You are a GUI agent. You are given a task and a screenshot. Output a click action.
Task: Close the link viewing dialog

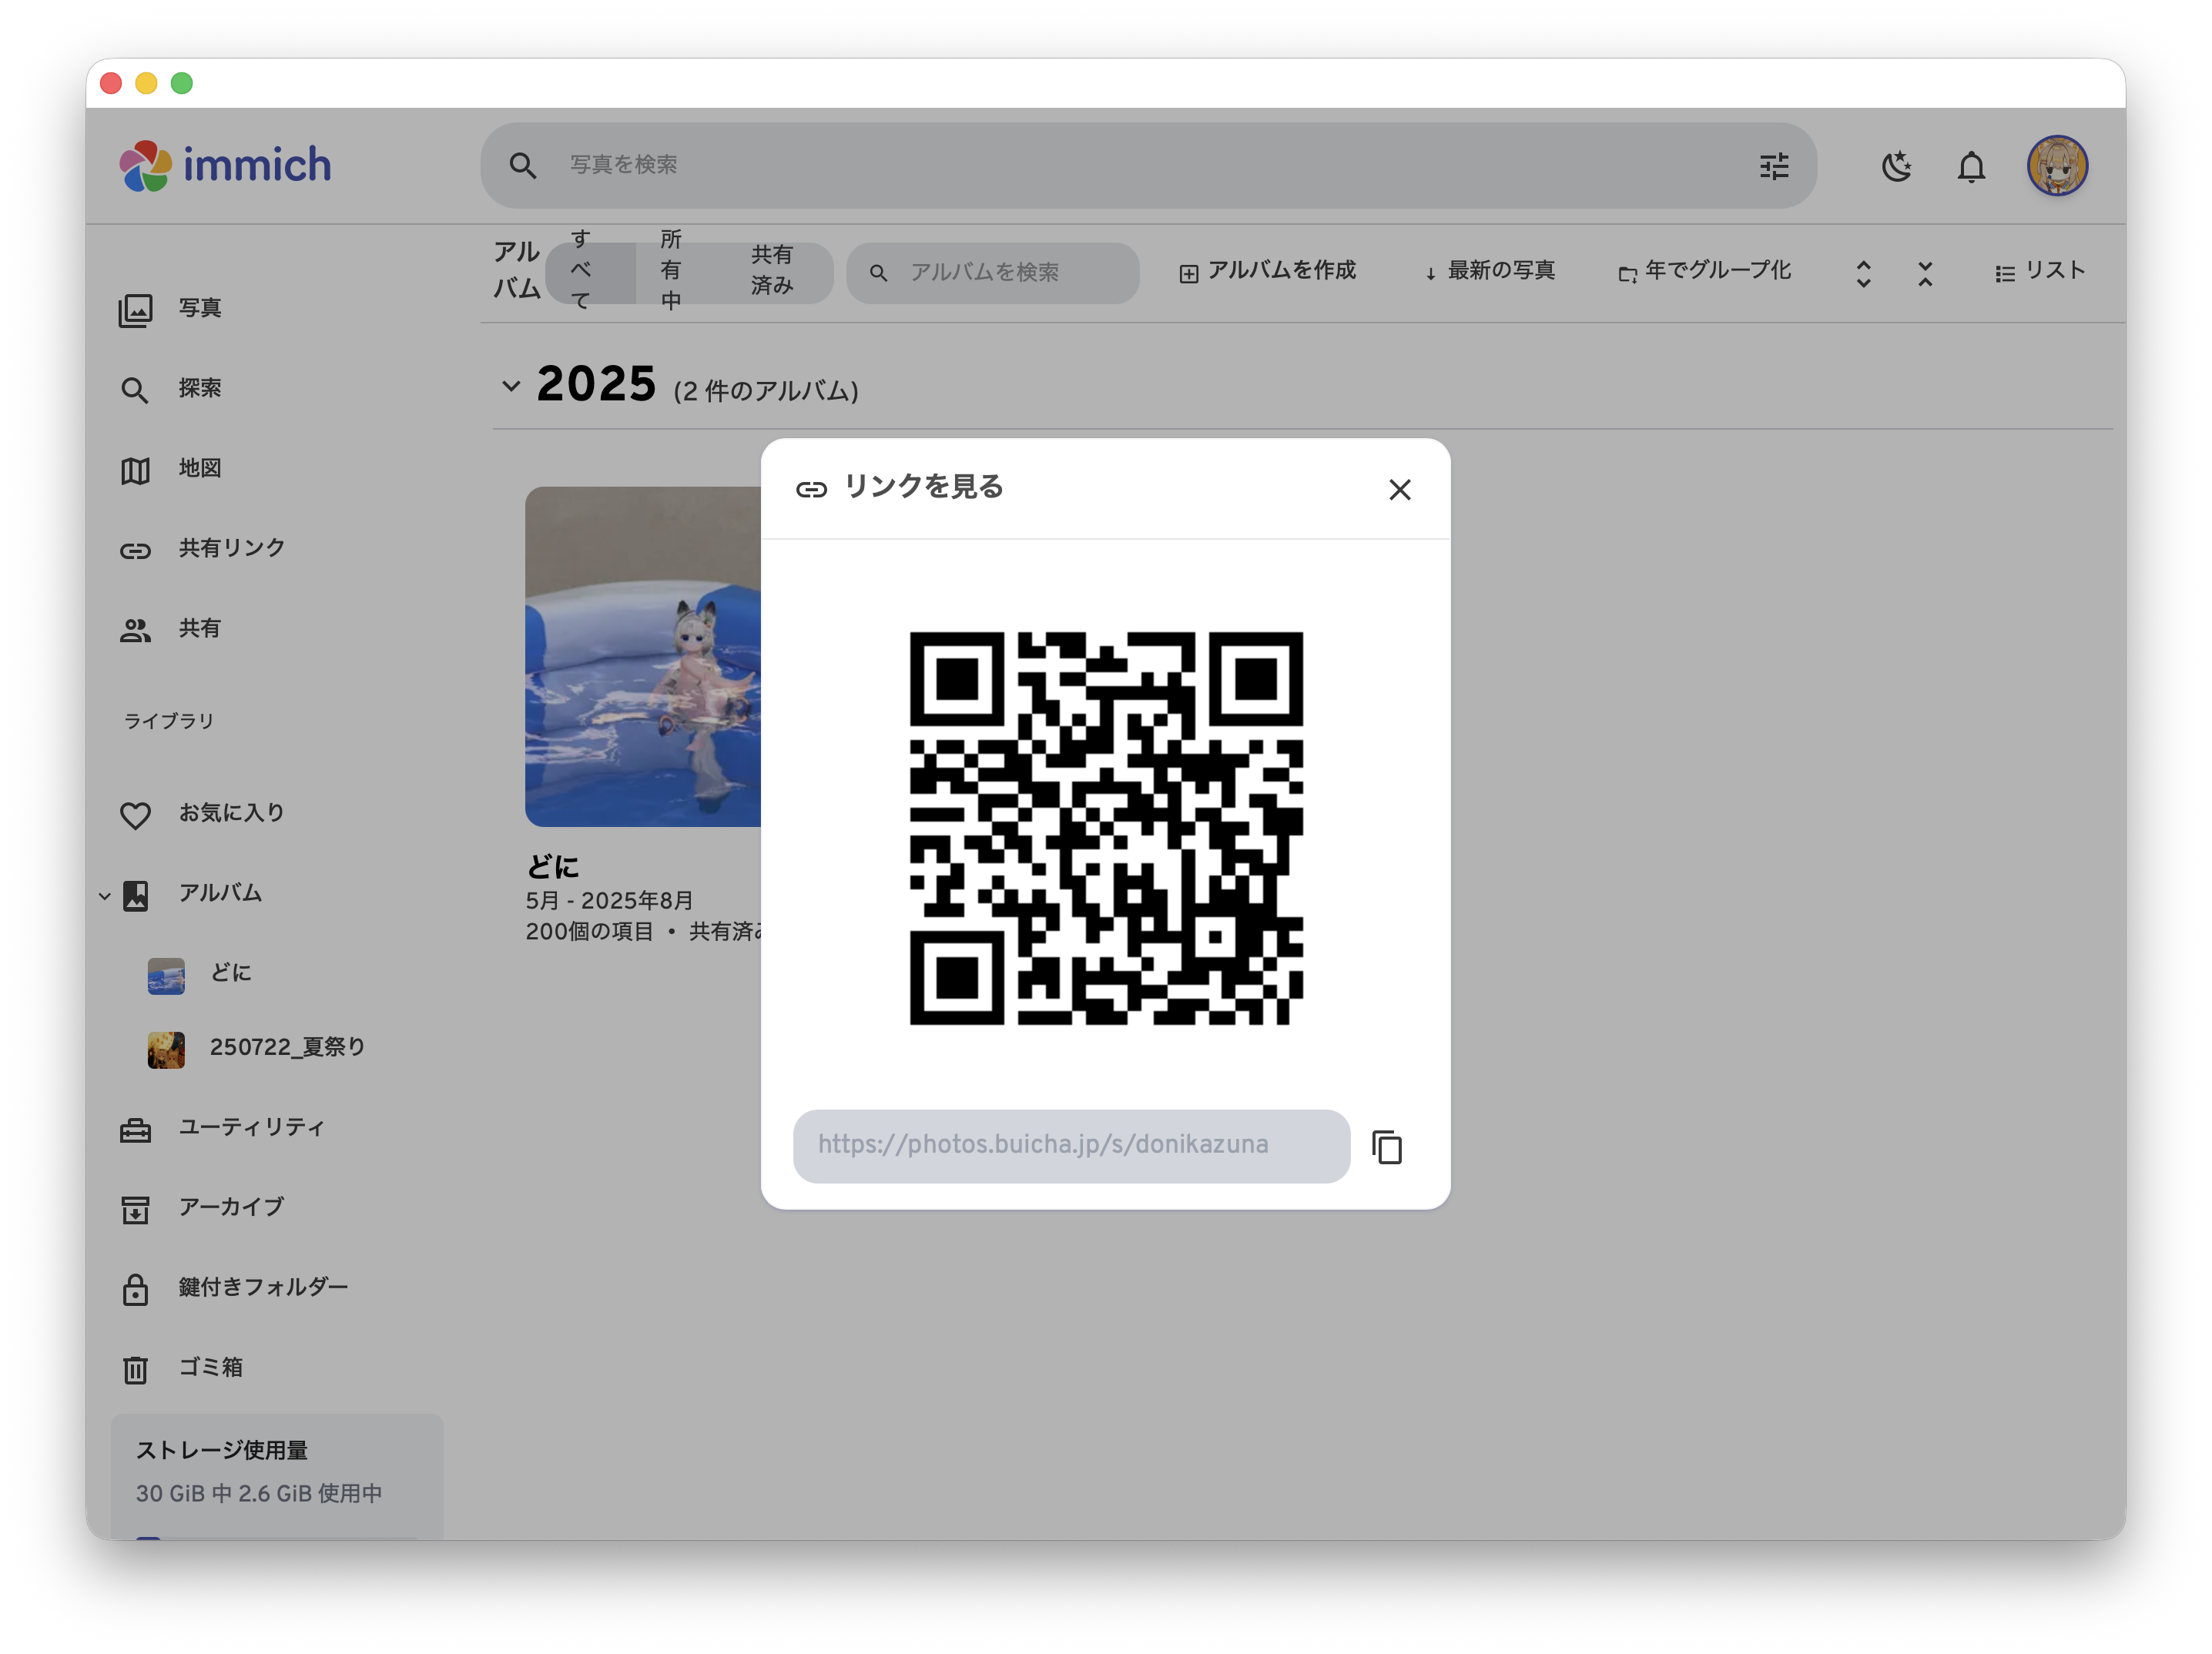1399,489
